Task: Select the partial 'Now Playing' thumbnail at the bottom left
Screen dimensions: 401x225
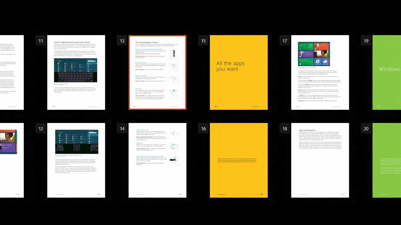Action: coord(11,160)
